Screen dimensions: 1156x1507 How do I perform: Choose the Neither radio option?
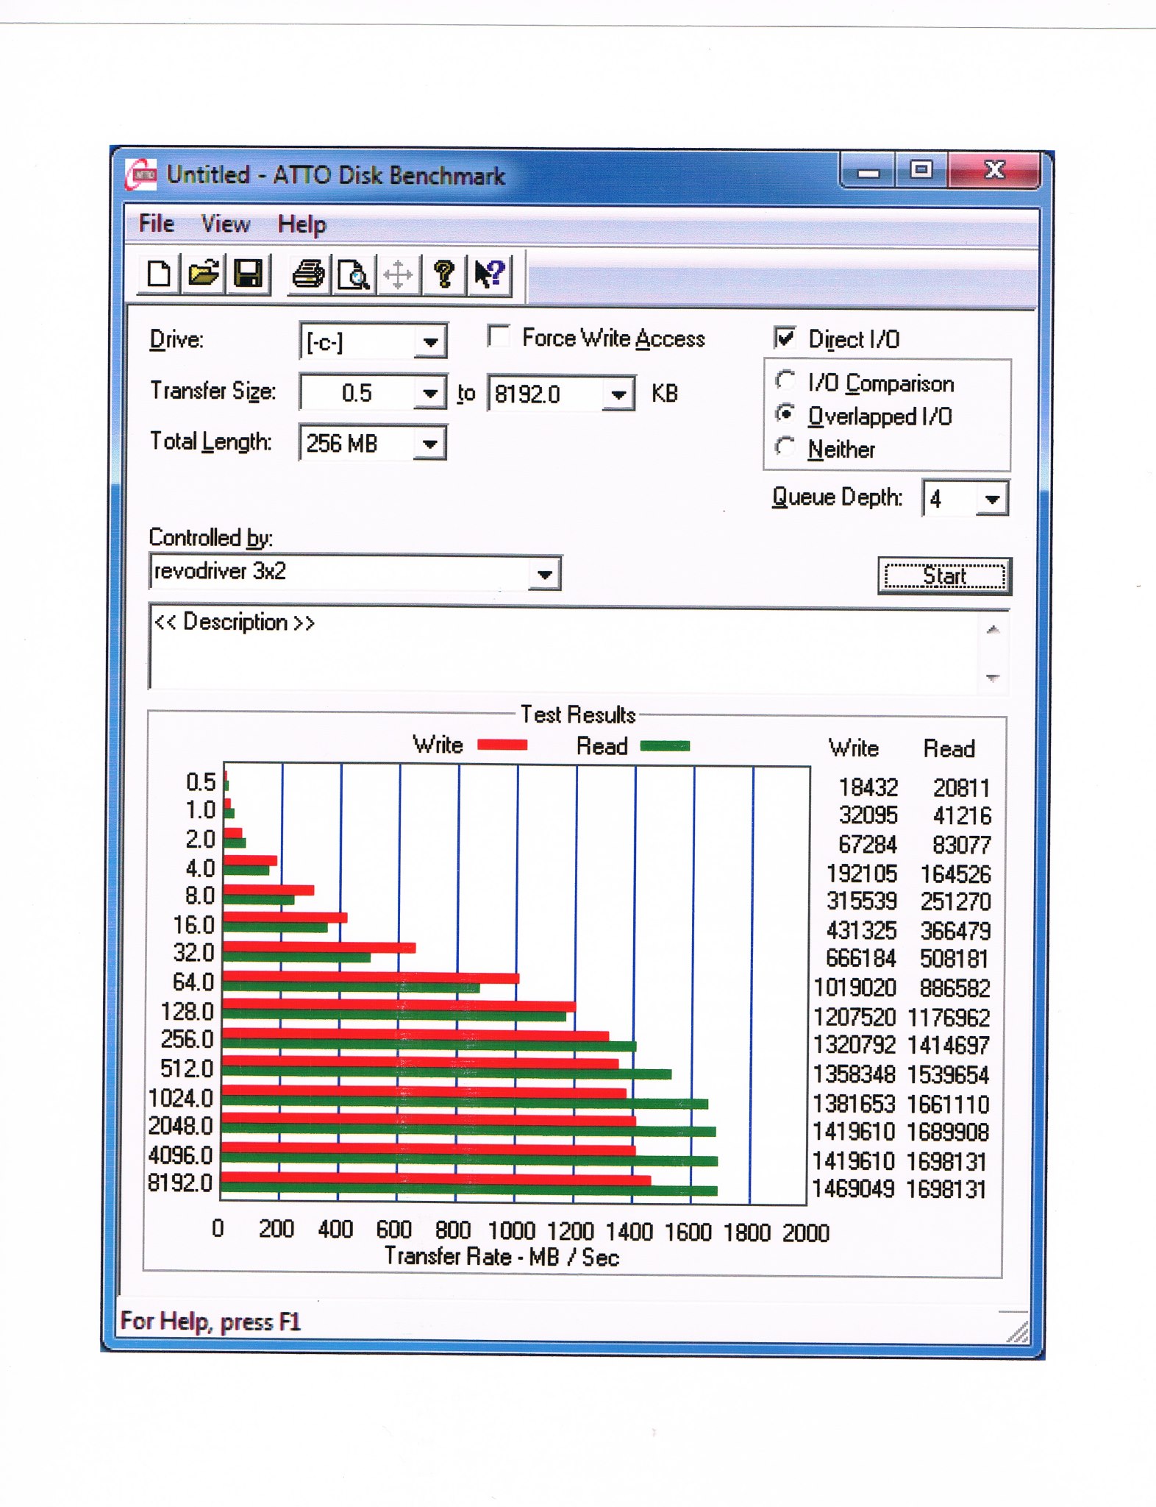[x=785, y=447]
